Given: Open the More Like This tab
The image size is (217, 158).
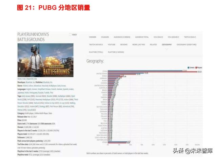Looking at the screenshot, I should point(139,44).
